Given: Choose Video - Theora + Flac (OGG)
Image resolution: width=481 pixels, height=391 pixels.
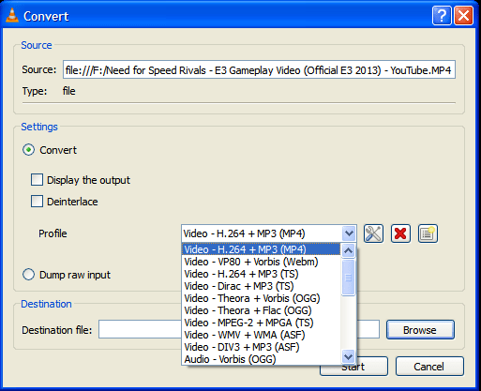Looking at the screenshot, I should 262,310.
